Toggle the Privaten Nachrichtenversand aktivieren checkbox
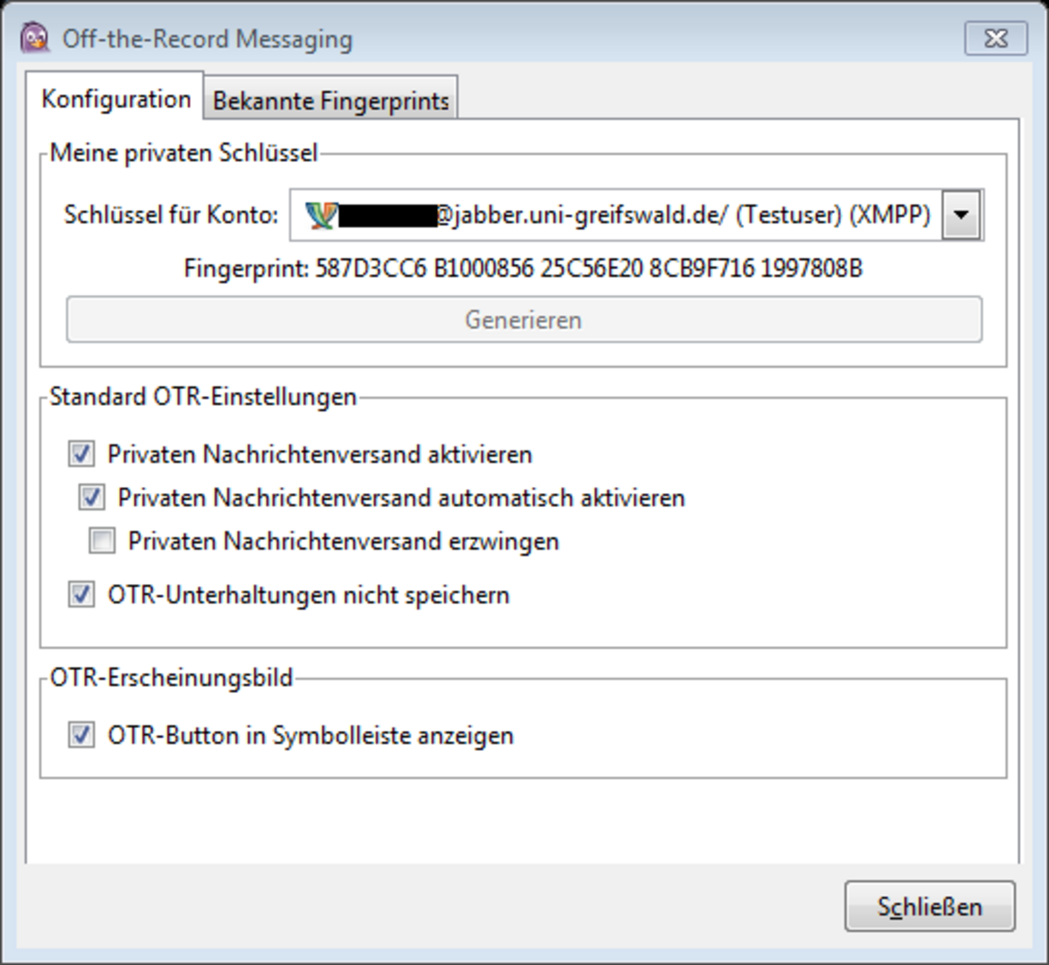The width and height of the screenshot is (1049, 965). point(82,455)
